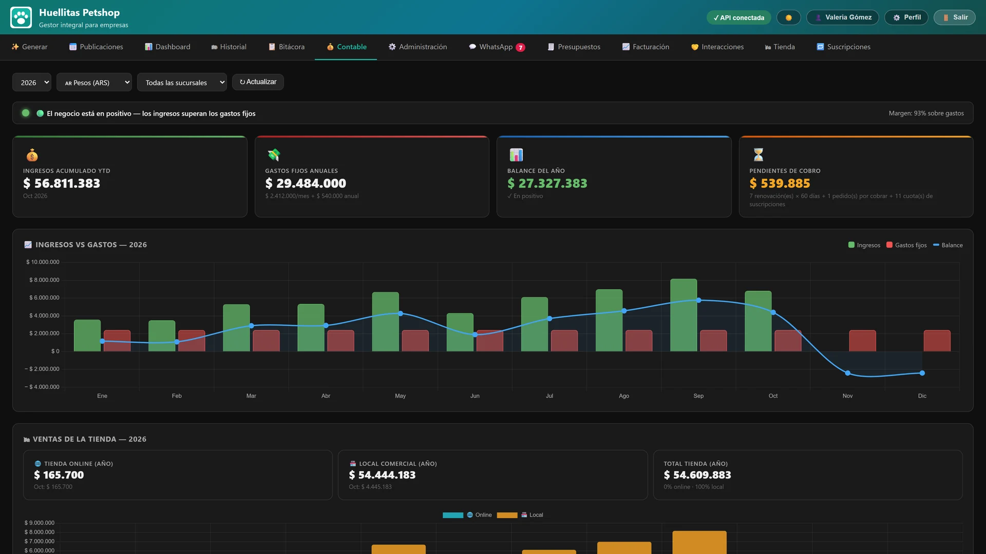986x554 pixels.
Task: Click the Actualizar refresh button
Action: pos(258,82)
